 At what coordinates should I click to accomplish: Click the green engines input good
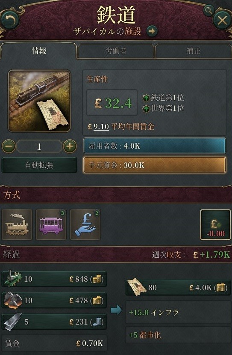[x=54, y=279]
